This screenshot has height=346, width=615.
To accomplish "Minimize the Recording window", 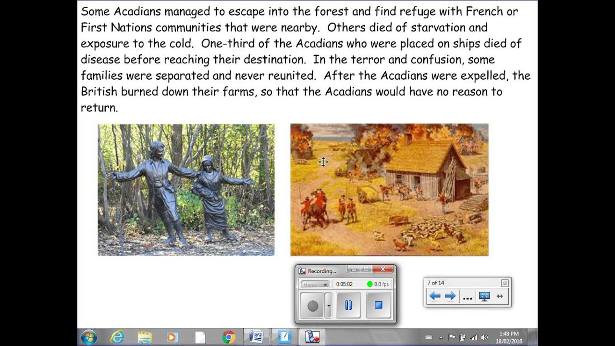I will [353, 270].
